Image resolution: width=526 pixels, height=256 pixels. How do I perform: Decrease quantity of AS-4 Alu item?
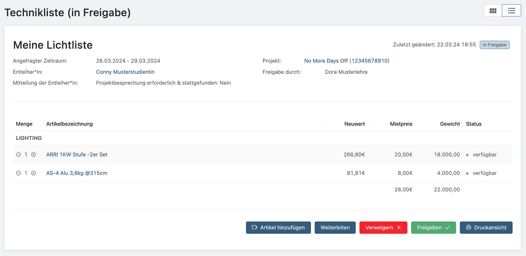18,173
